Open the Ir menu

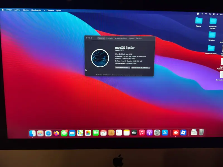44,10
